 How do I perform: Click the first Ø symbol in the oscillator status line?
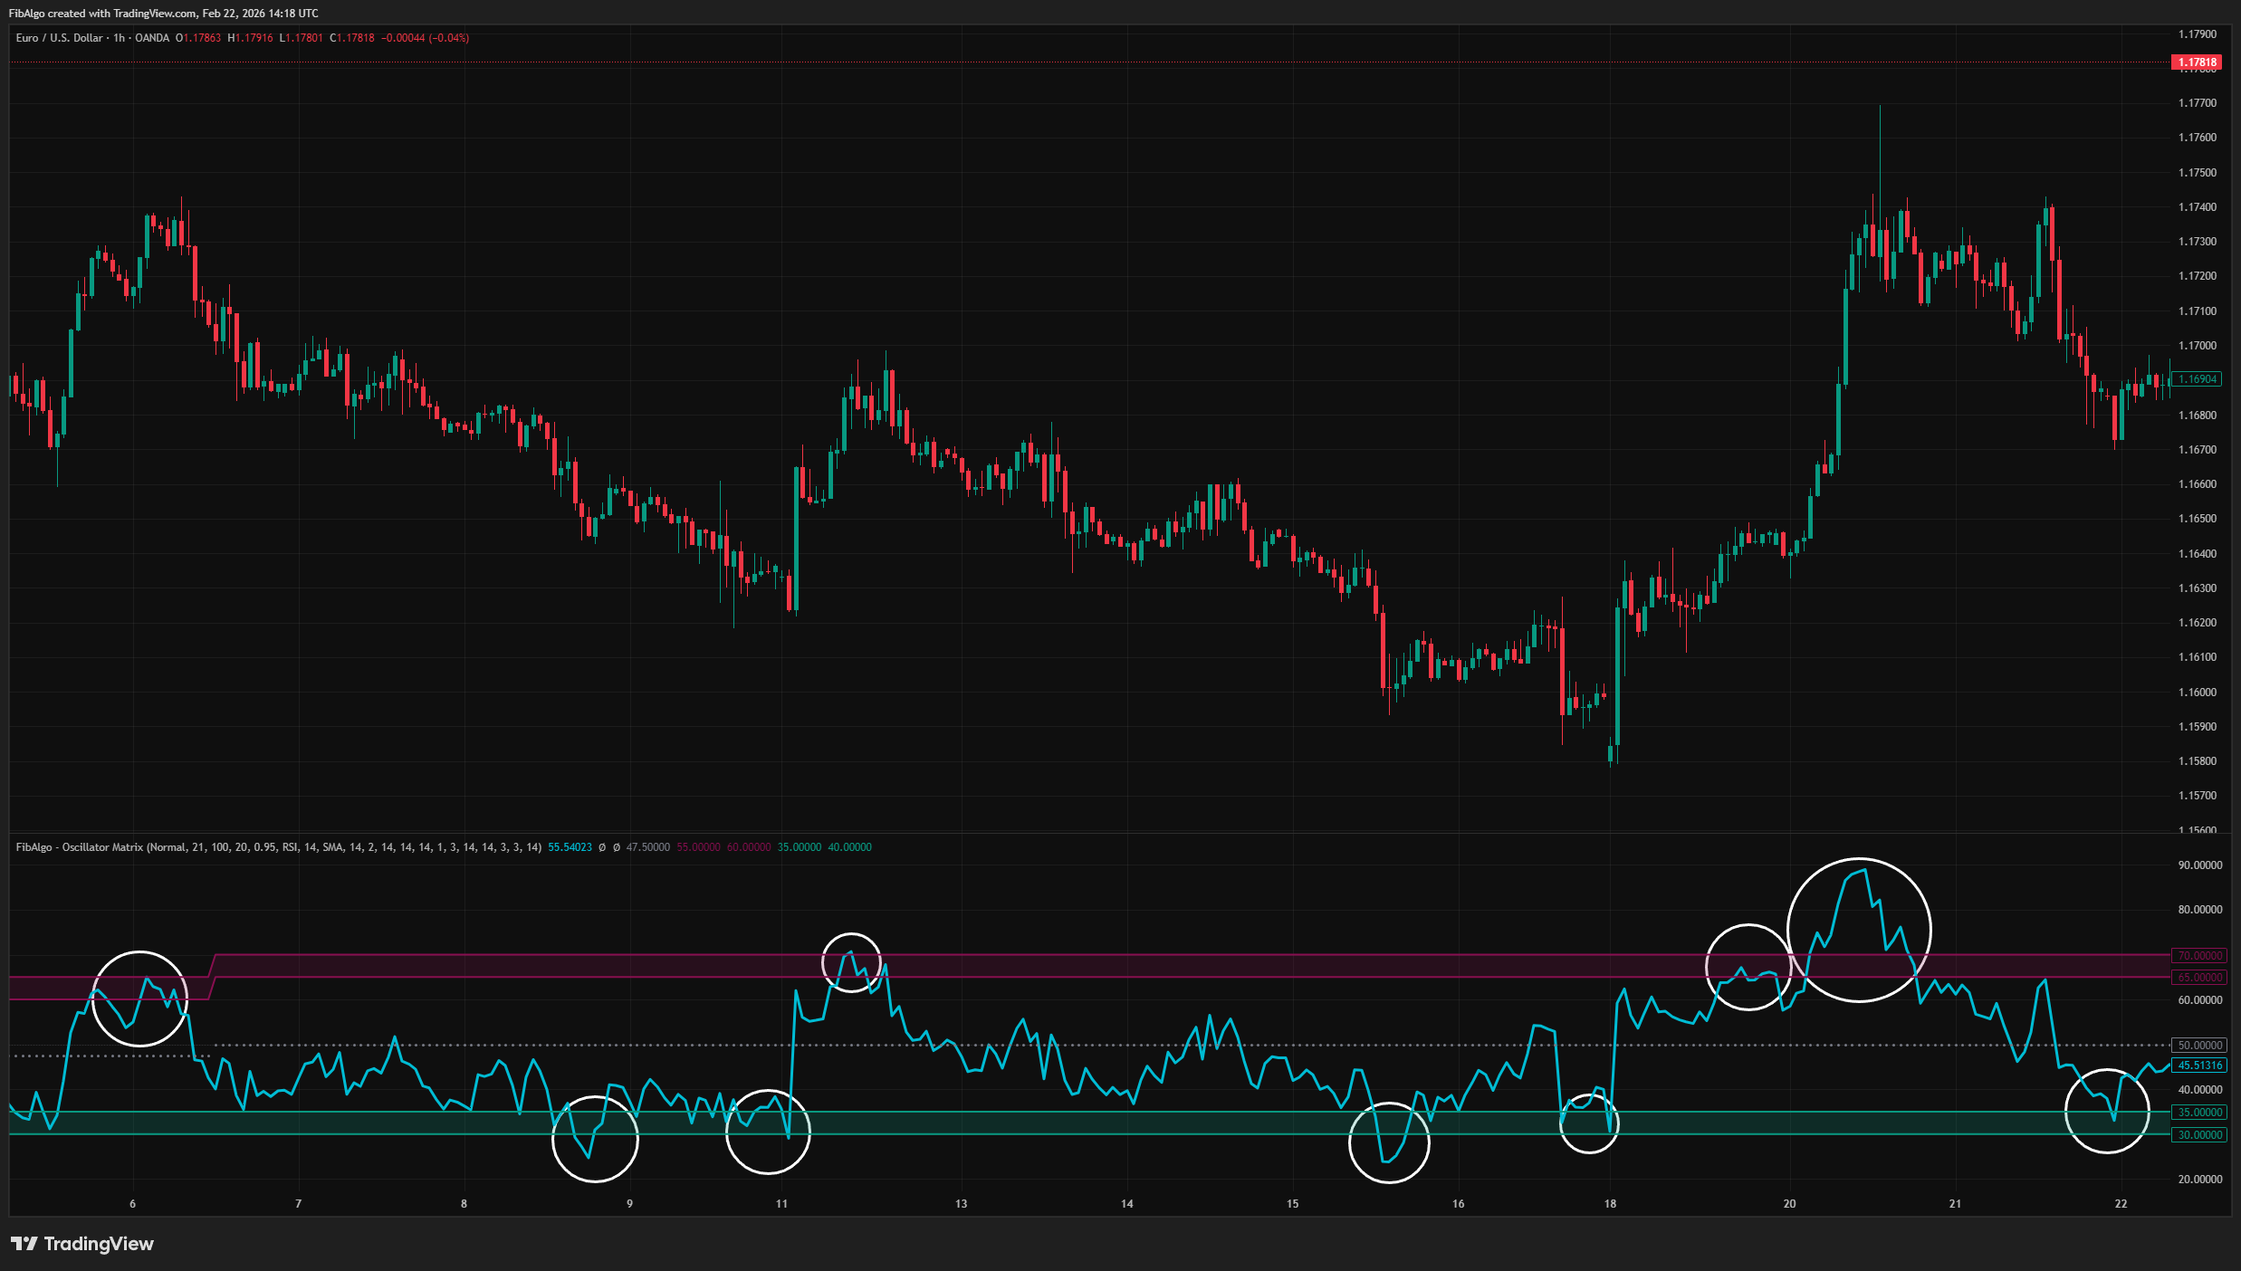600,848
